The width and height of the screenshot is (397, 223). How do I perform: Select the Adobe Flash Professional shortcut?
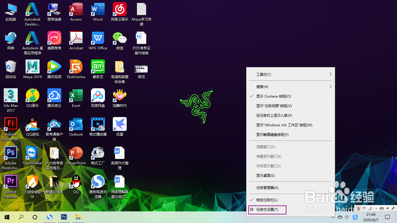(x=11, y=129)
